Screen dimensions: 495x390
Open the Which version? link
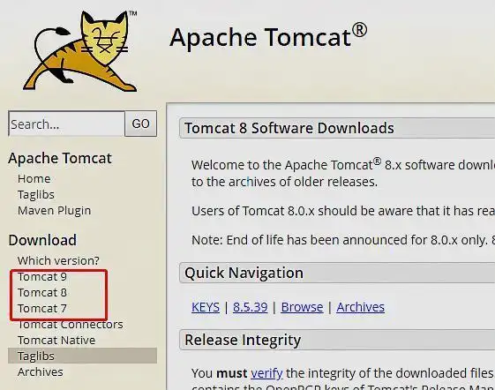(x=58, y=260)
